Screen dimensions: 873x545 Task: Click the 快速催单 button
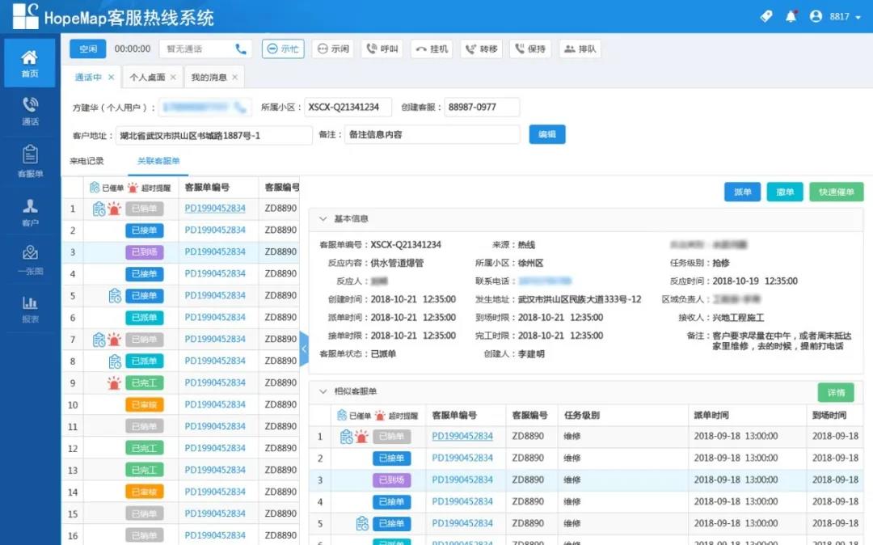tap(837, 192)
